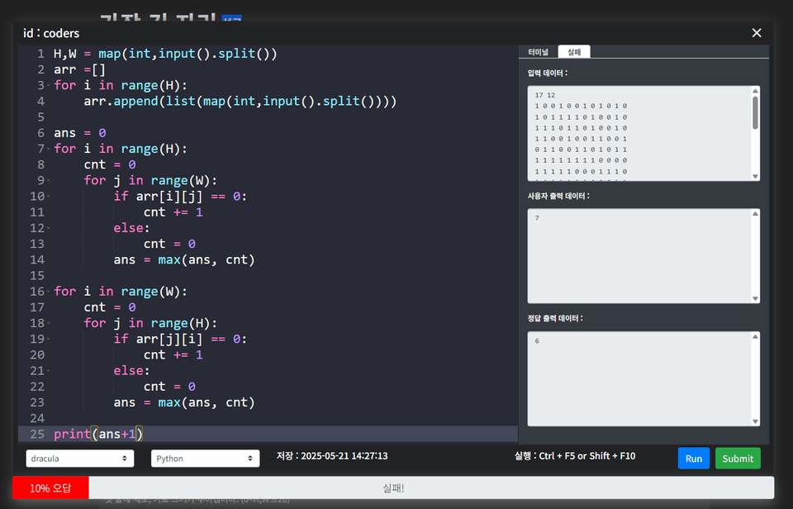Click scroll-up arrow in 정답 출력 데이터 box
Image resolution: width=793 pixels, height=509 pixels.
(755, 336)
